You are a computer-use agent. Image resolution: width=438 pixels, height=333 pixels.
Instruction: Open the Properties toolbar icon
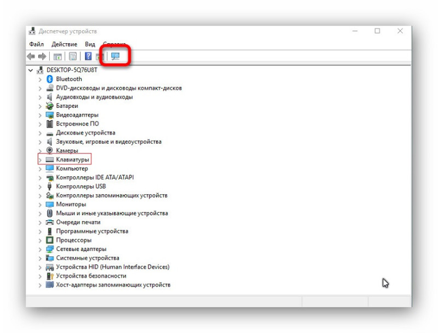[73, 56]
